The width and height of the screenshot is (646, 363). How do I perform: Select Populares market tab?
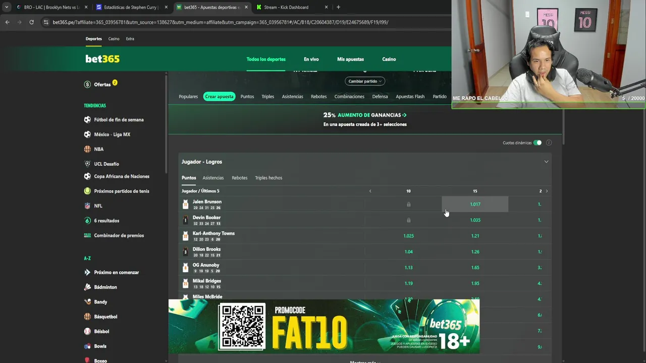click(188, 96)
